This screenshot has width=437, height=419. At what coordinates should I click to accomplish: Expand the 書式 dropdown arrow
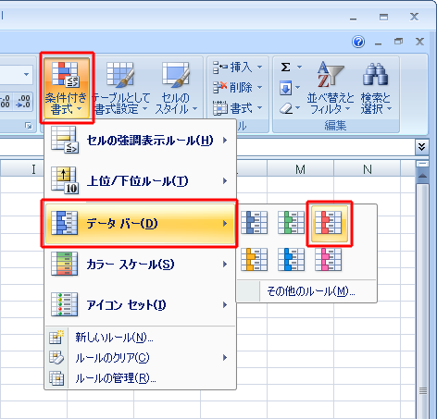pos(259,108)
